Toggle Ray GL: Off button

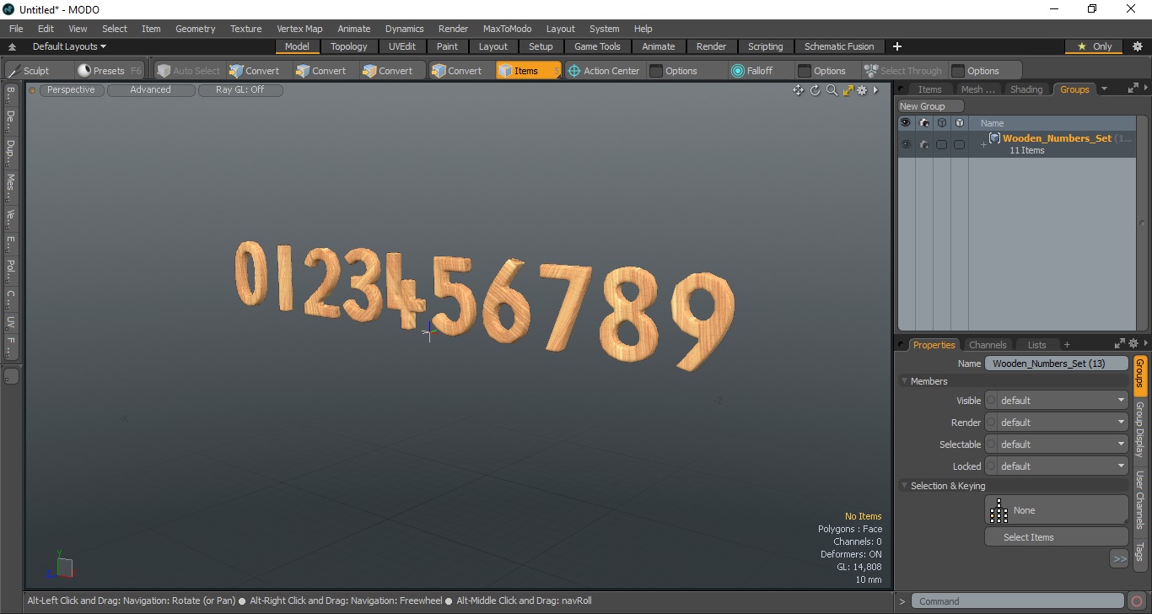tap(240, 89)
